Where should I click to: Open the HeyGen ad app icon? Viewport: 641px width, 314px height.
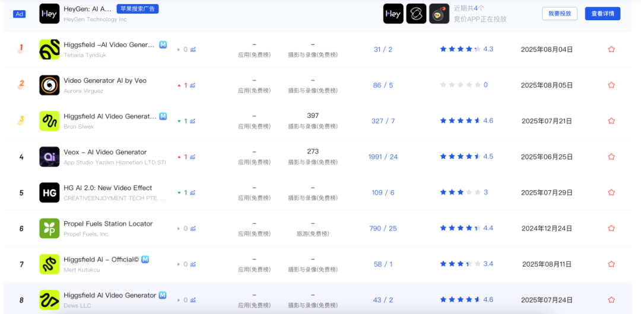[x=49, y=14]
